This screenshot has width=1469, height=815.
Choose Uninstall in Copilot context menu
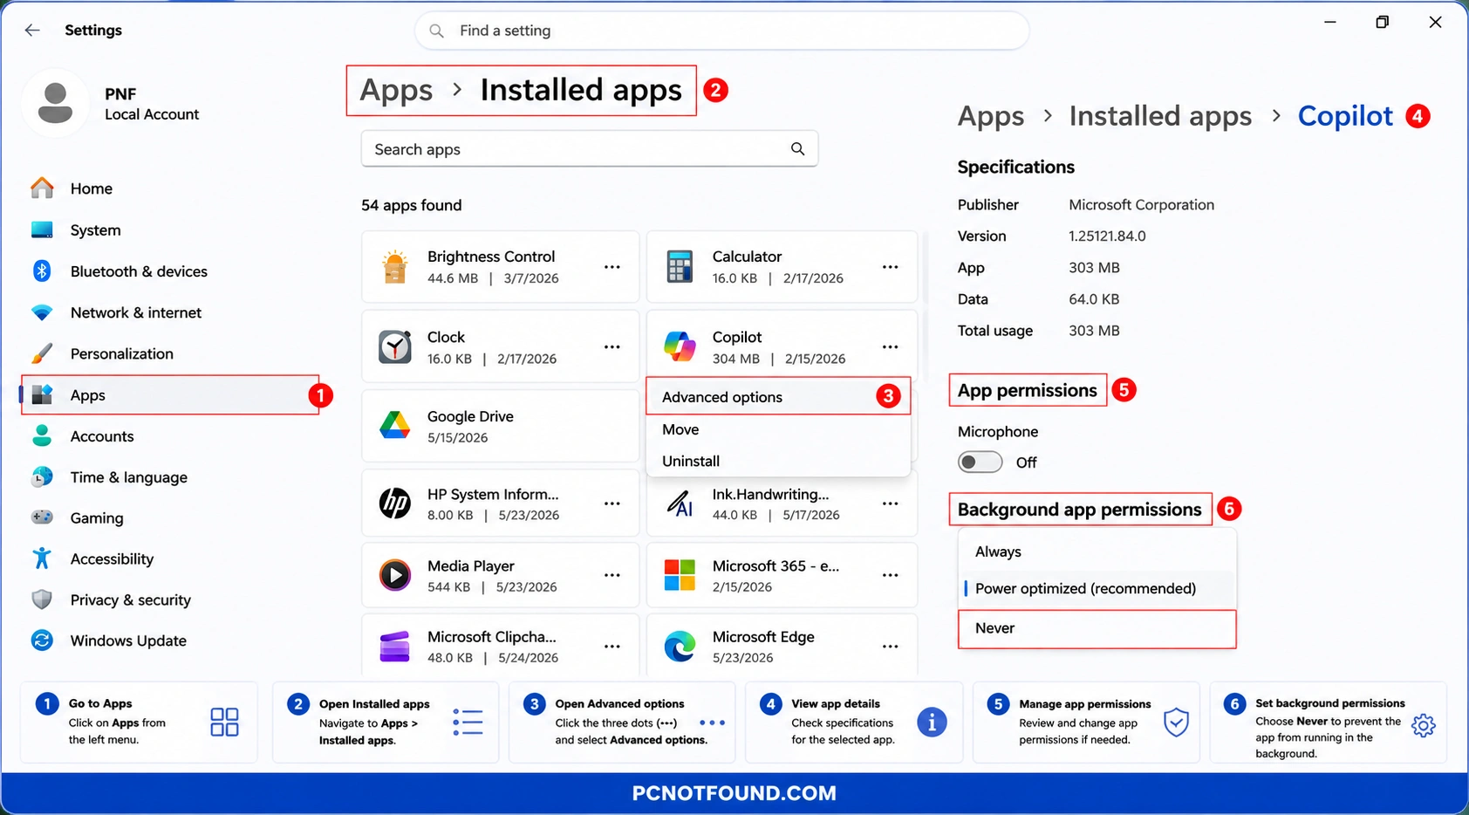778,461
